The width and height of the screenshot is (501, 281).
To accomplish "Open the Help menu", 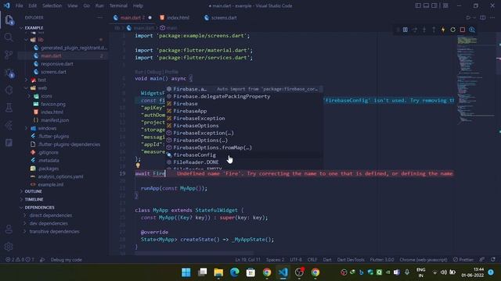I will (138, 5).
